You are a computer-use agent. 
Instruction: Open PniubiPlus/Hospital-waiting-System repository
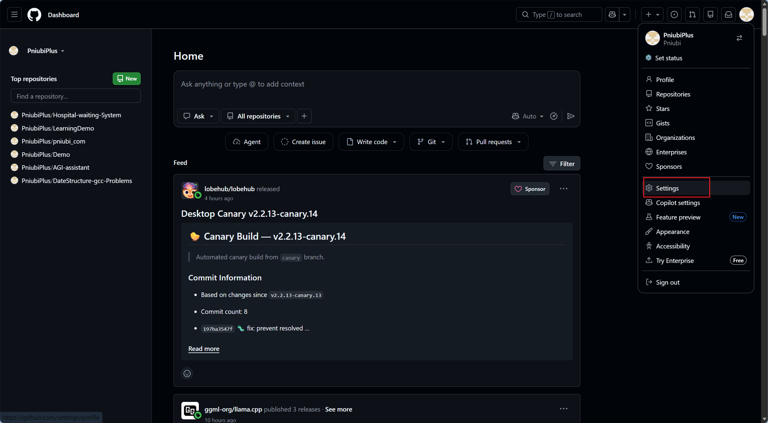(71, 115)
